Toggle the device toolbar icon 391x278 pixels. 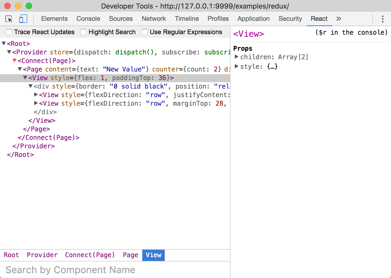click(x=23, y=19)
